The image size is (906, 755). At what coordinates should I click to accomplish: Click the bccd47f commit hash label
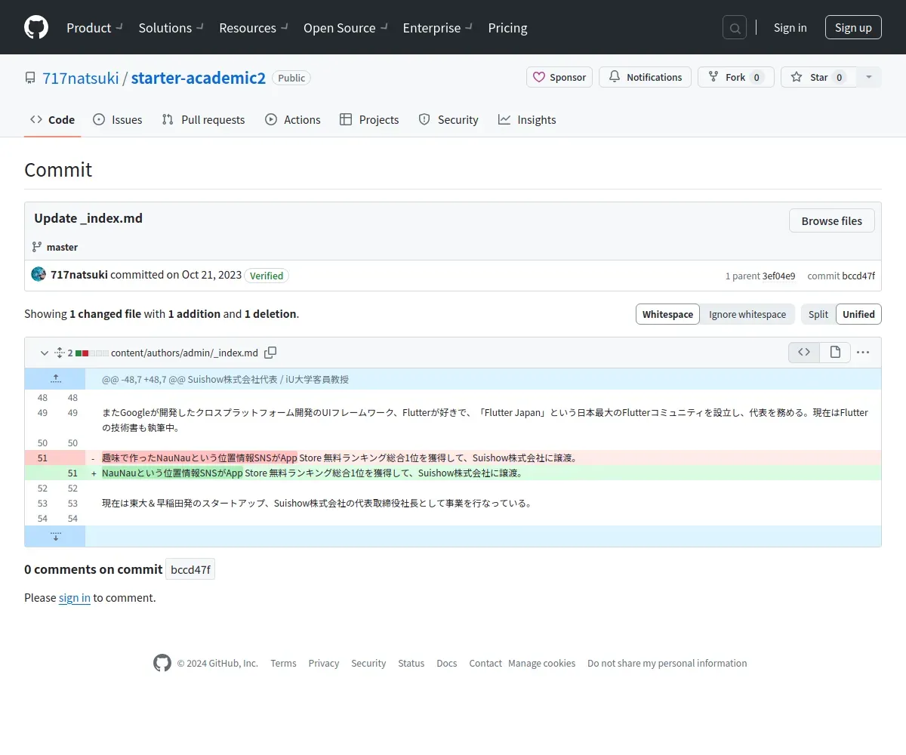pyautogui.click(x=190, y=569)
